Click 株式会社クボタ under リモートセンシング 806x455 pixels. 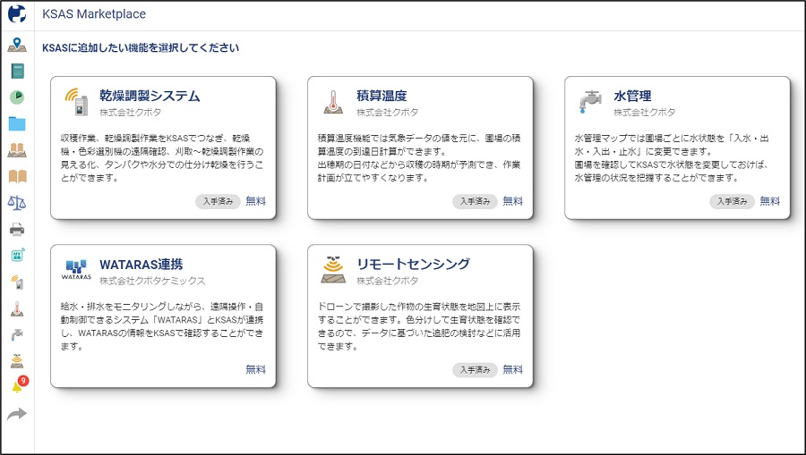387,281
